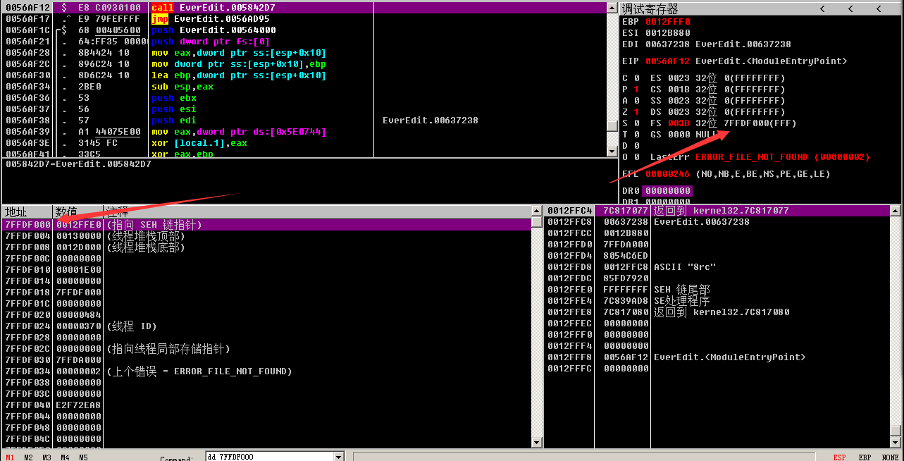Click the rightmost '<' arrow in registers header

(878, 8)
